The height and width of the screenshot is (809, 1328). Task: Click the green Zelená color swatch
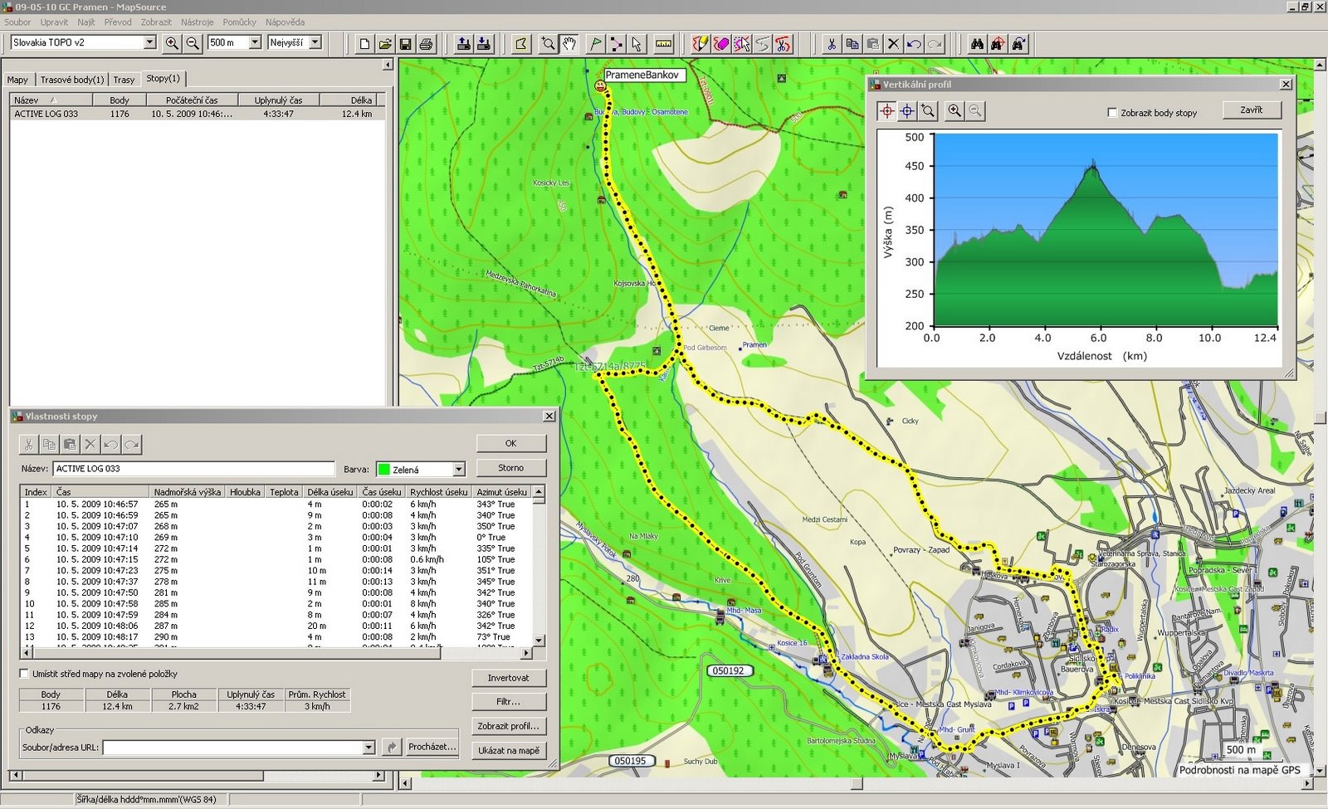(x=384, y=470)
